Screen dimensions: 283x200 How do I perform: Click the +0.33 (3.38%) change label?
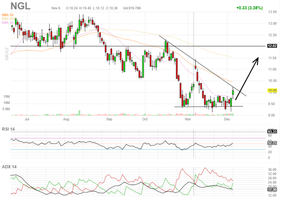click(249, 8)
